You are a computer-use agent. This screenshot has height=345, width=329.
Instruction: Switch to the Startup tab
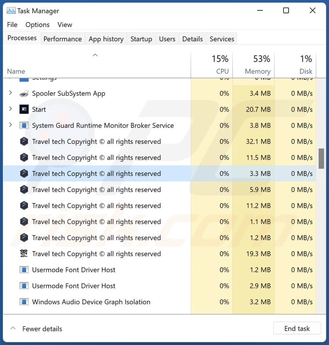141,39
